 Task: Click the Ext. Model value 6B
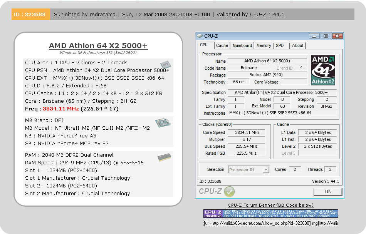coord(282,106)
